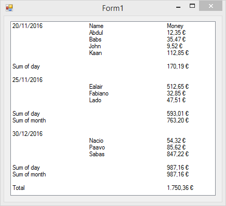The image size is (226, 206).
Task: Select the name Nacio
Action: point(96,141)
